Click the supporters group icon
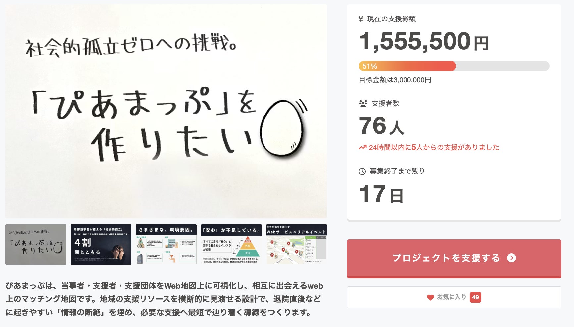 pos(363,104)
